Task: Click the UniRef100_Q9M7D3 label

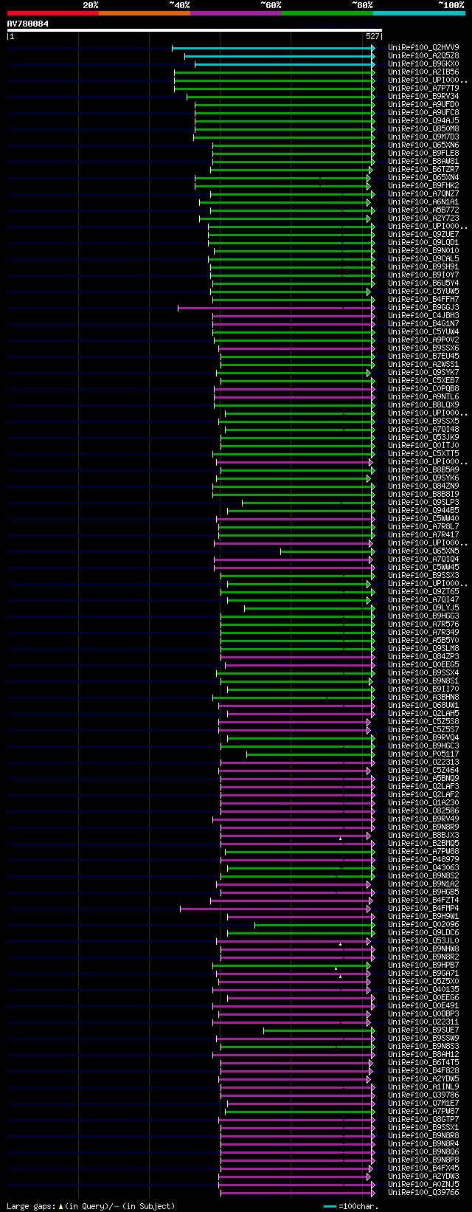Action: pyautogui.click(x=423, y=137)
